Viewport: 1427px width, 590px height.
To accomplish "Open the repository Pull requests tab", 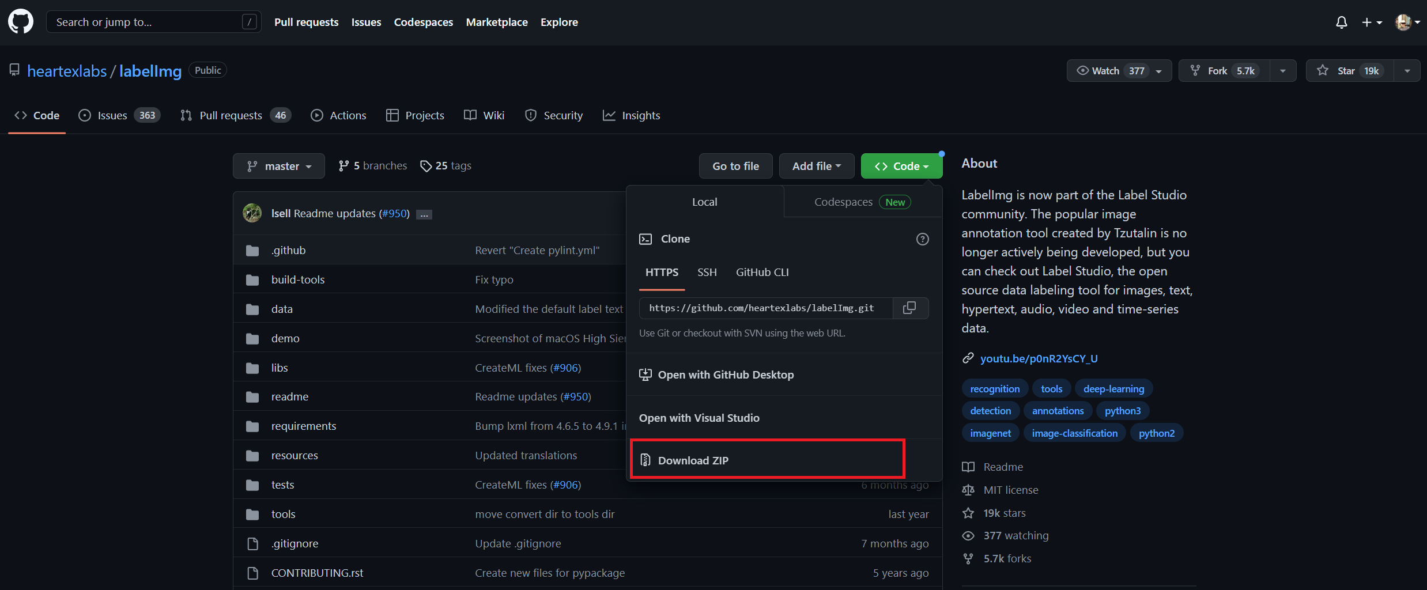I will click(x=236, y=115).
